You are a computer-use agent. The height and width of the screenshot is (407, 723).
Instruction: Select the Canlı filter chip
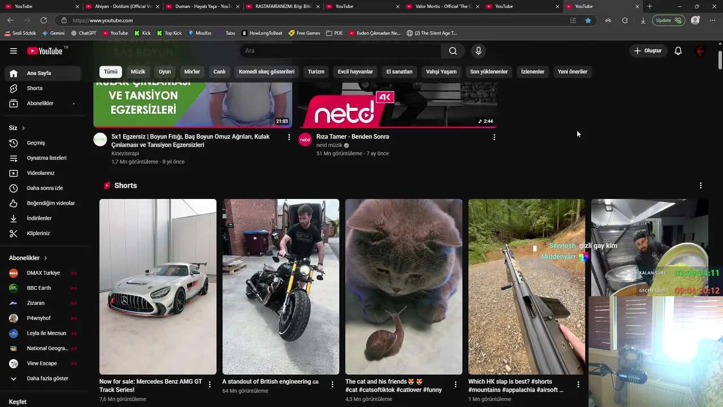tap(219, 72)
